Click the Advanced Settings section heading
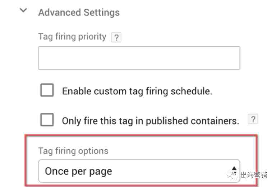The image size is (276, 187). [x=79, y=13]
